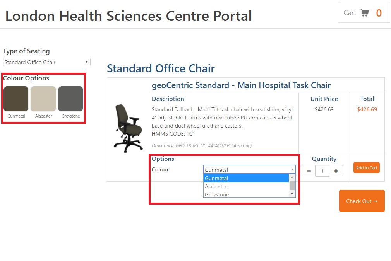
Task: Click the office chair product image
Action: 128,128
